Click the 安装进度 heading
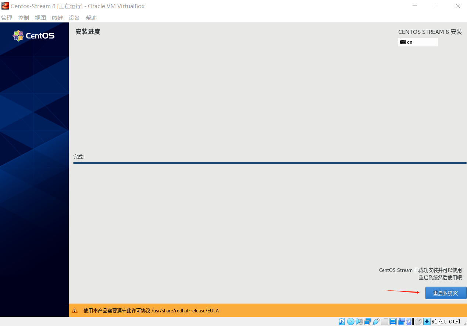The height and width of the screenshot is (326, 467). coord(88,32)
